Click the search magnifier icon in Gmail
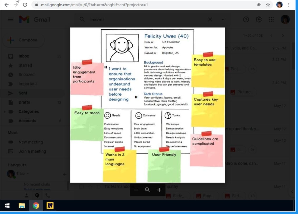298x214 pixels. click(x=82, y=20)
